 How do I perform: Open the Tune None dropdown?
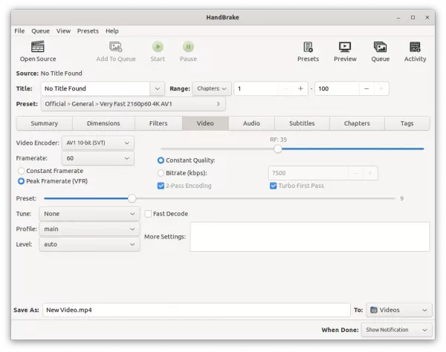pyautogui.click(x=89, y=214)
